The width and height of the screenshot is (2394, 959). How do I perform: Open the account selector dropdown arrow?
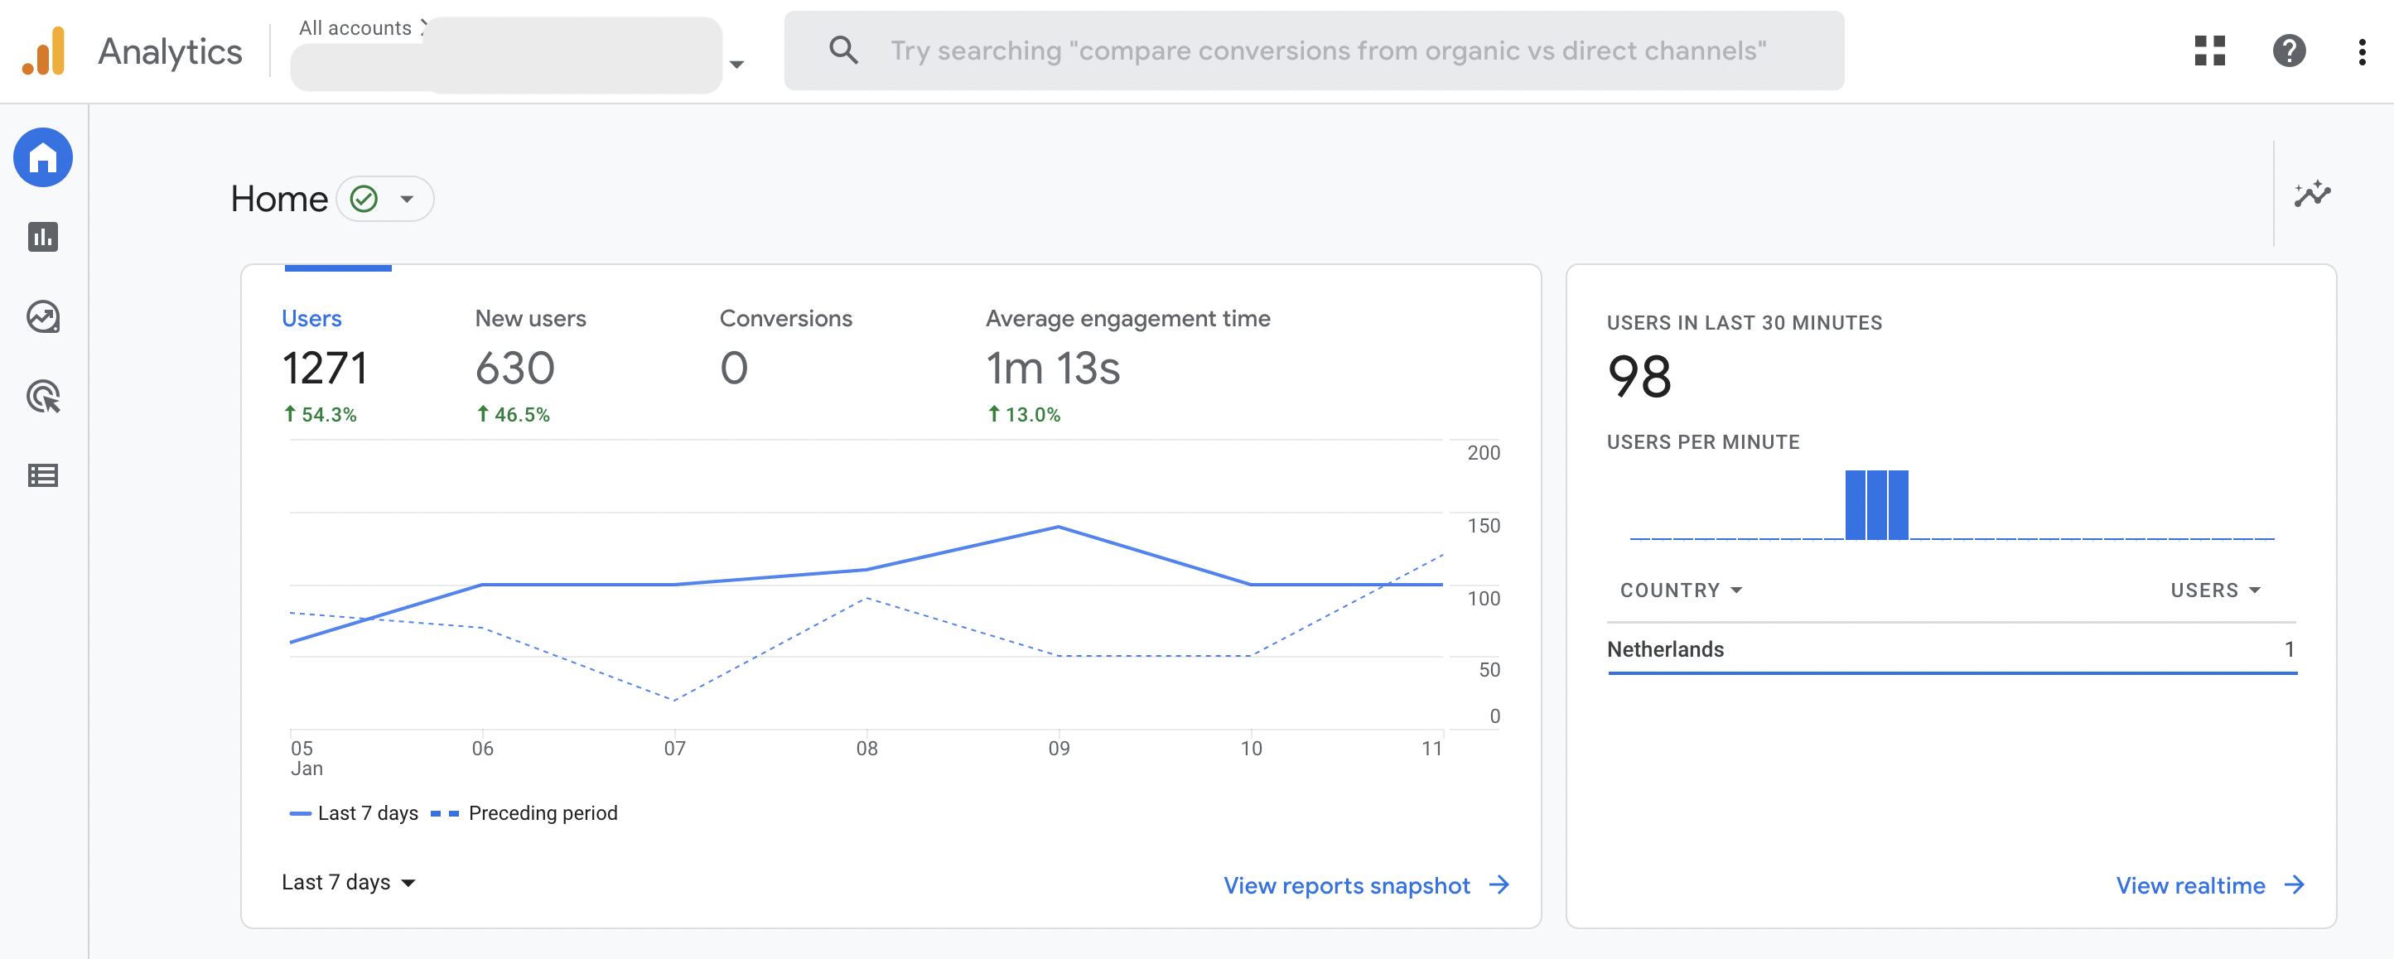(736, 64)
